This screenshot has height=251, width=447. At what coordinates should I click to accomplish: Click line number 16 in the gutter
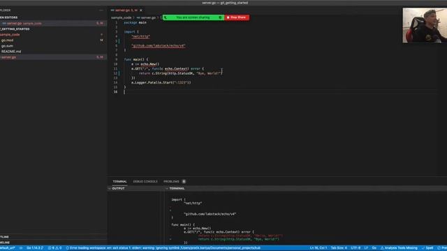tap(115, 91)
